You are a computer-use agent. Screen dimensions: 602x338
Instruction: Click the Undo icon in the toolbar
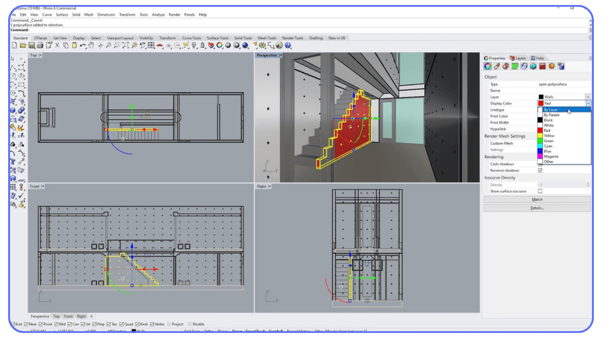pyautogui.click(x=83, y=45)
